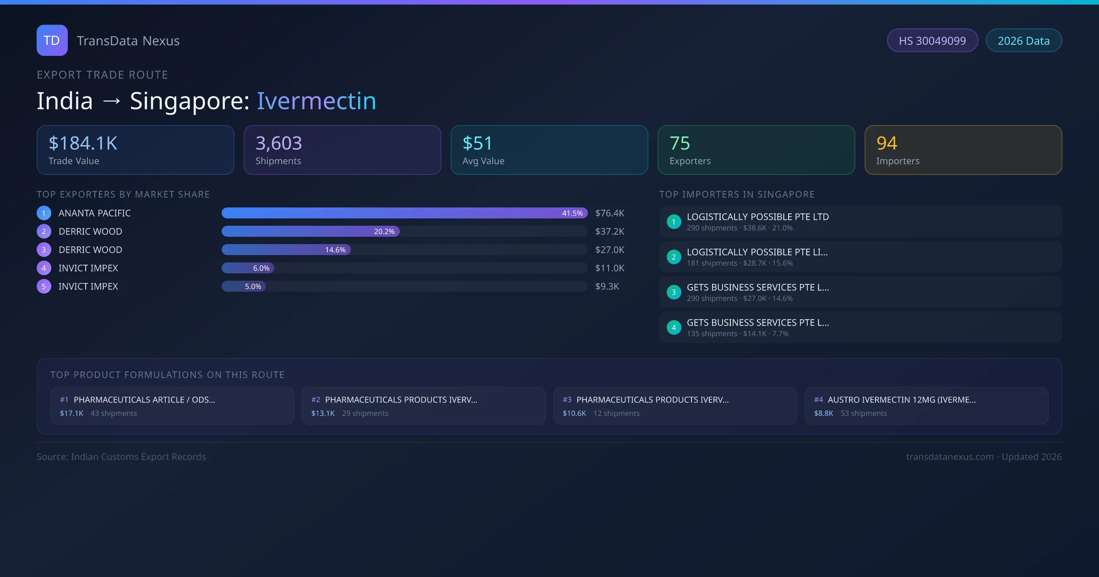Click the 20.2% DERRIC WOOD bar
The width and height of the screenshot is (1099, 577).
tap(310, 231)
